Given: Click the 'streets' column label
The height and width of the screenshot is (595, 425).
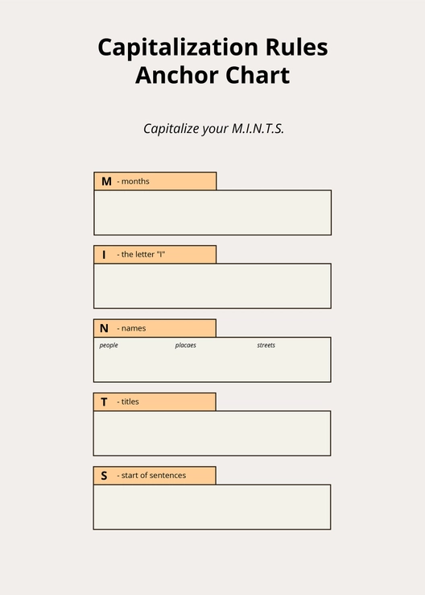Looking at the screenshot, I should (266, 345).
